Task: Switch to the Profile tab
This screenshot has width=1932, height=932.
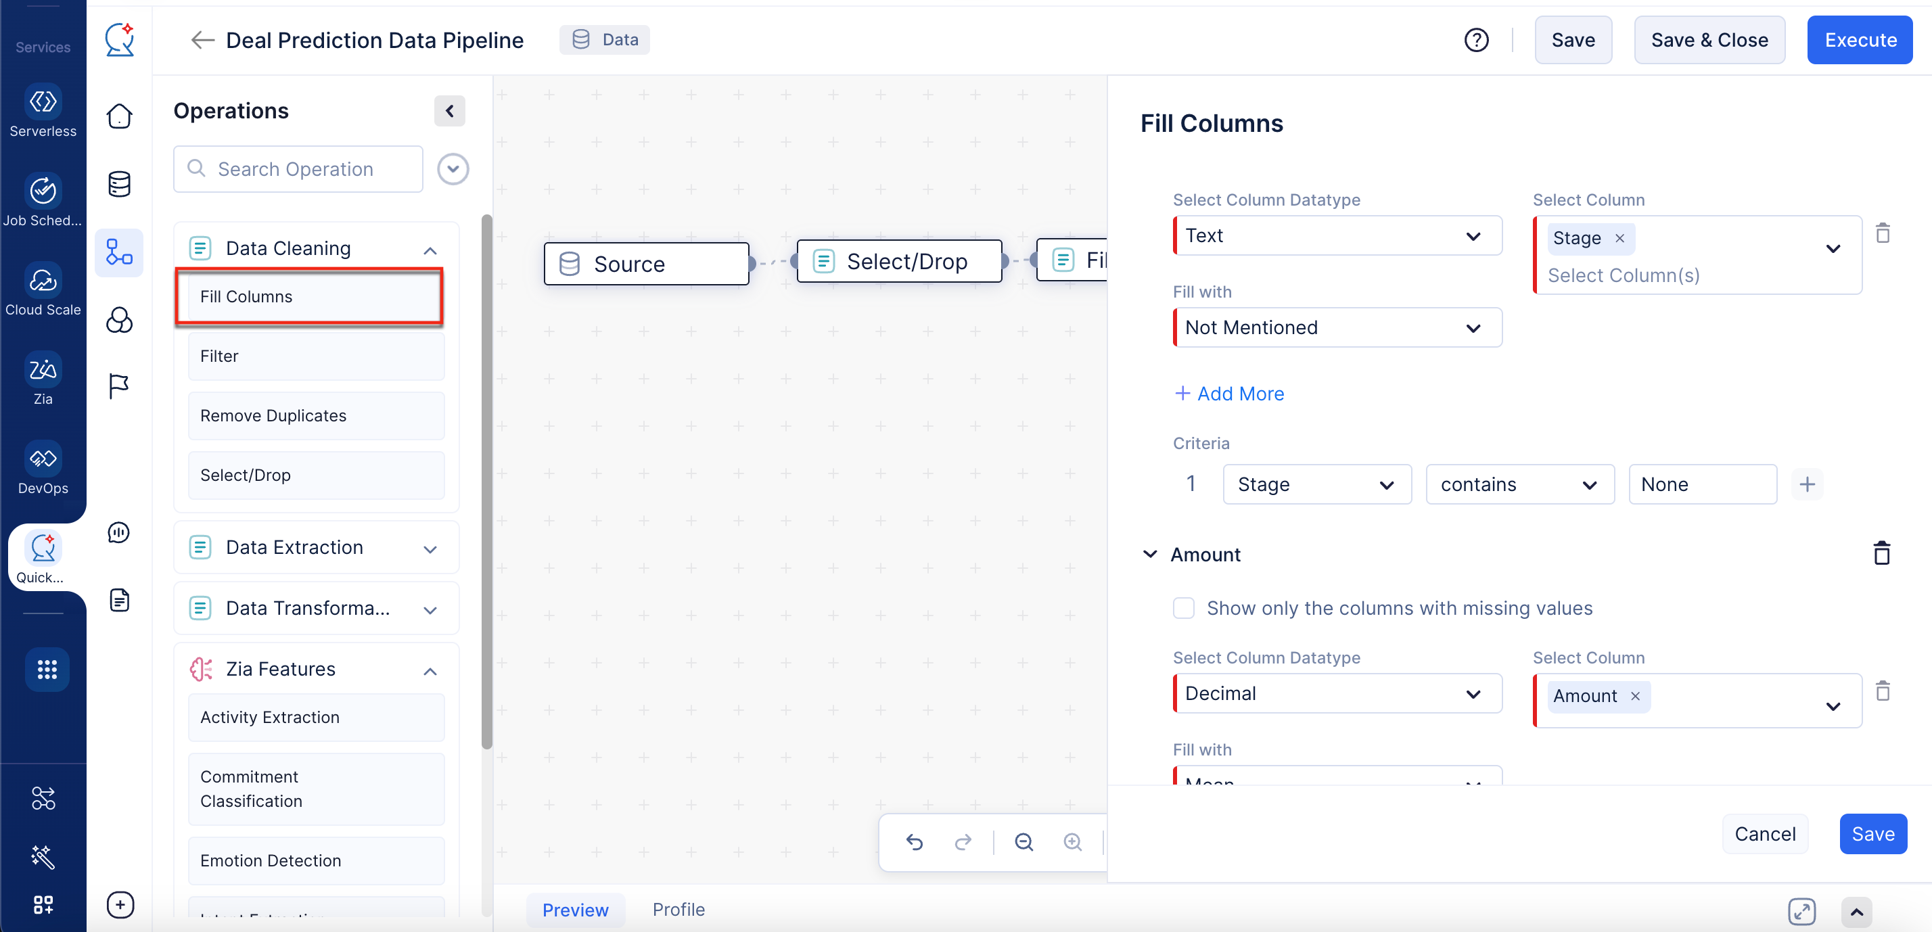Action: pos(678,910)
